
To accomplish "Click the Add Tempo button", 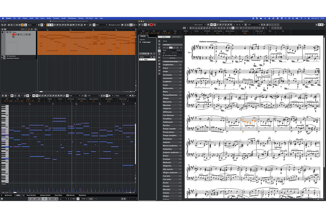I will pos(172,58).
